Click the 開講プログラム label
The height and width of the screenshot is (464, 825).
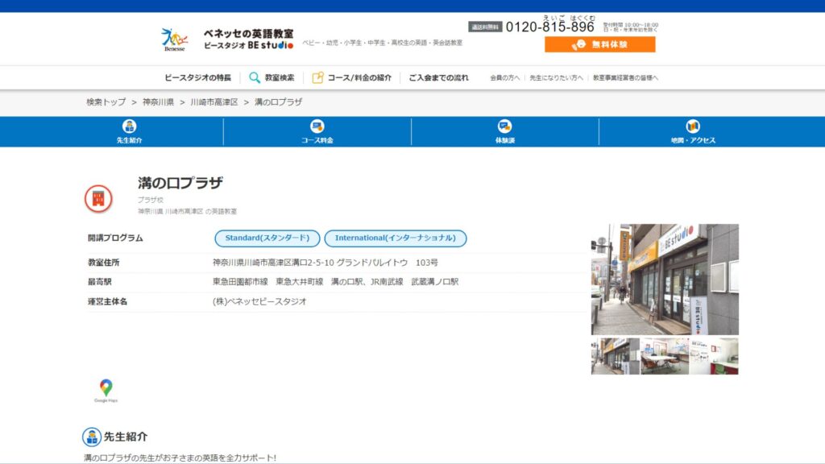pyautogui.click(x=115, y=238)
